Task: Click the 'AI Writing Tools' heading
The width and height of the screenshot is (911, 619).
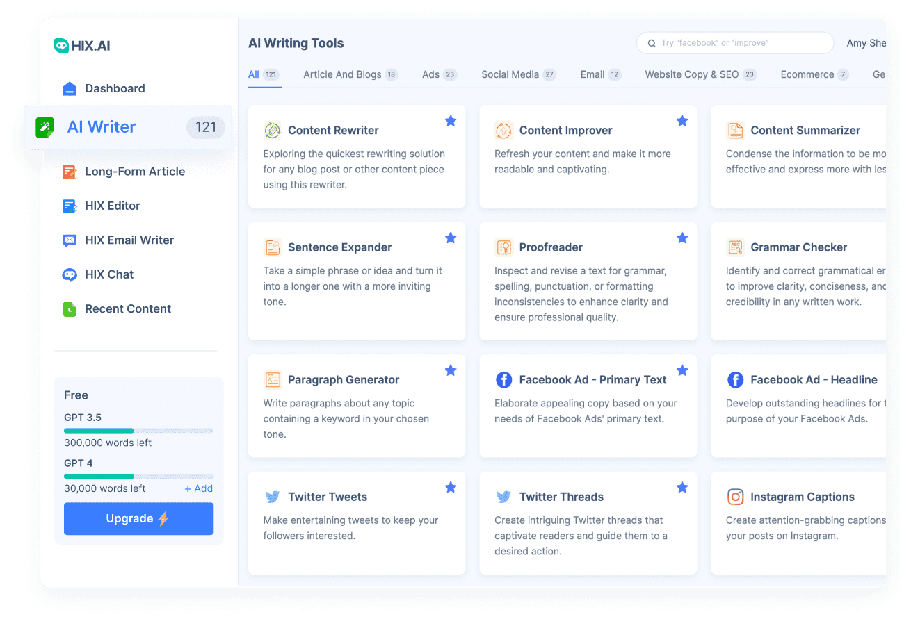Action: (296, 43)
